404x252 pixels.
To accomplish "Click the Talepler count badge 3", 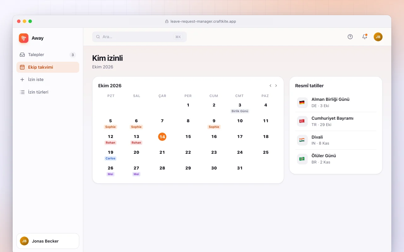I will click(73, 55).
